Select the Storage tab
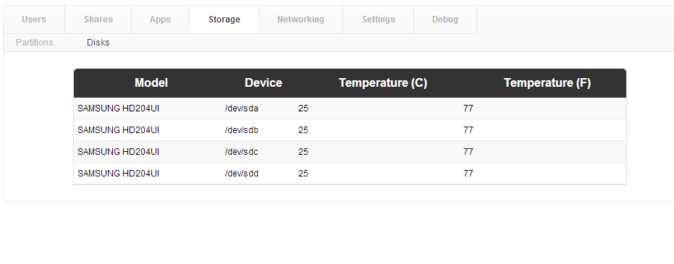This screenshot has height=264, width=674. 224,20
